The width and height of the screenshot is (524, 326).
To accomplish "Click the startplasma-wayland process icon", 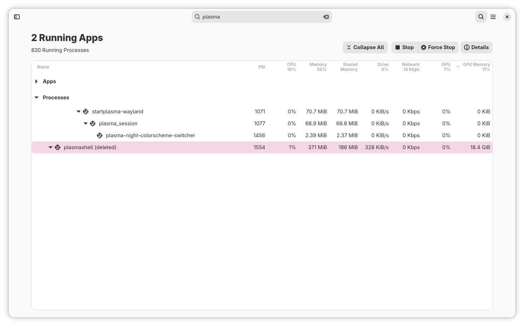I will click(86, 112).
